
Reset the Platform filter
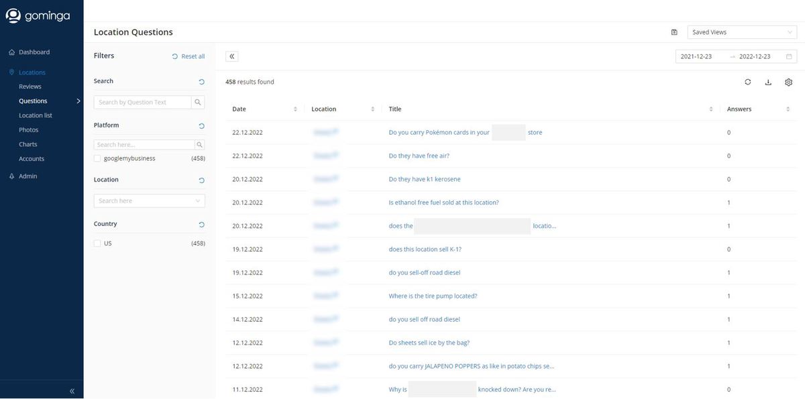click(x=201, y=126)
